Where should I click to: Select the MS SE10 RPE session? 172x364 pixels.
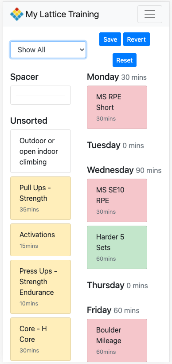117,200
